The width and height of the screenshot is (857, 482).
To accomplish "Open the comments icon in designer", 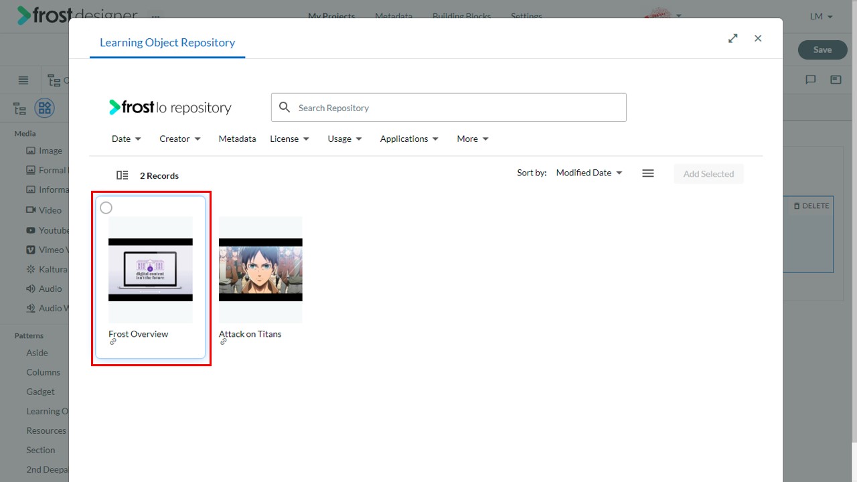I will click(810, 80).
